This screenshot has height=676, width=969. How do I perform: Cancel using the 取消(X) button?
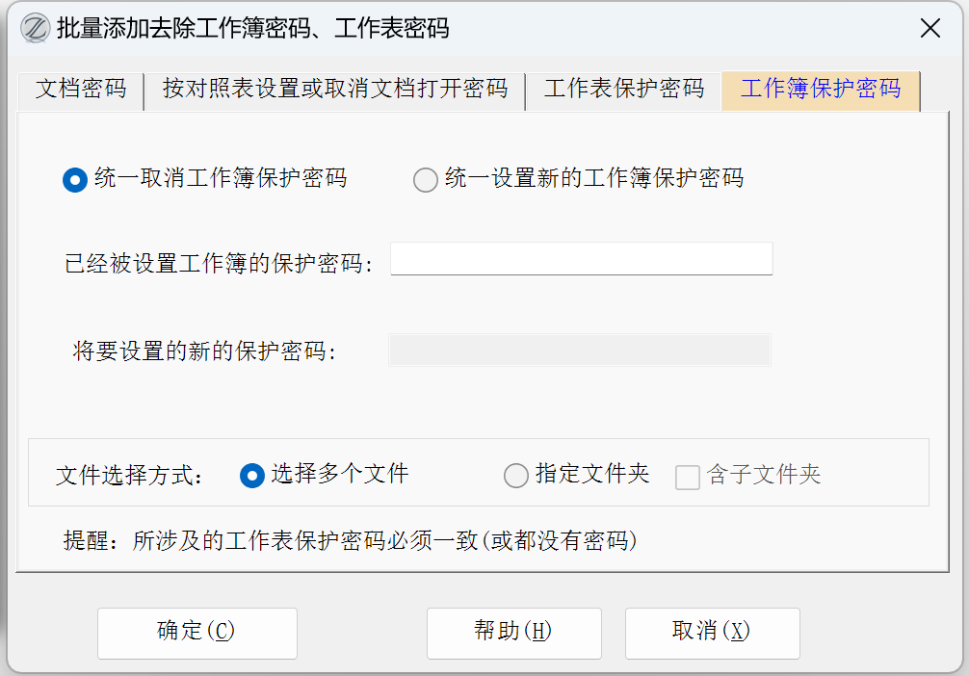(712, 633)
